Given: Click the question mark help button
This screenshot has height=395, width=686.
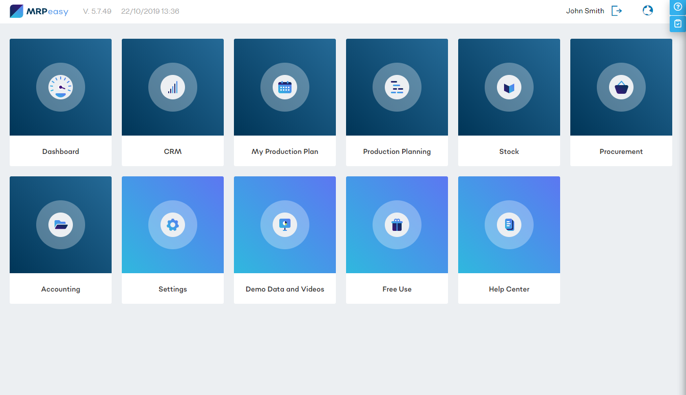Looking at the screenshot, I should [678, 7].
